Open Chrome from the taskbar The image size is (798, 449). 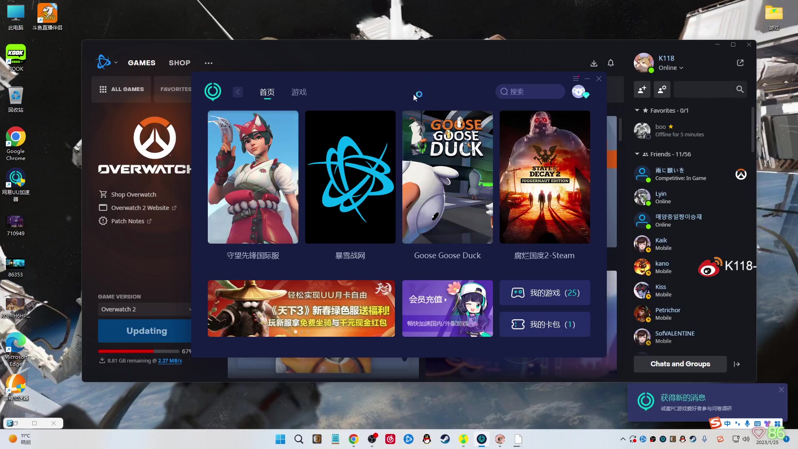(x=354, y=439)
